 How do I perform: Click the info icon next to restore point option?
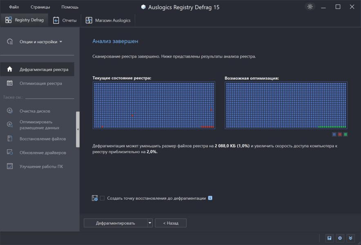[x=210, y=198]
